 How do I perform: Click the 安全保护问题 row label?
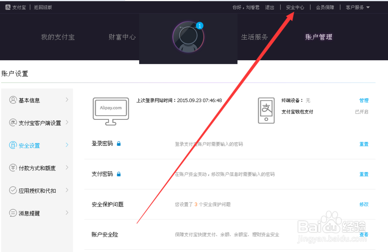pos(107,204)
